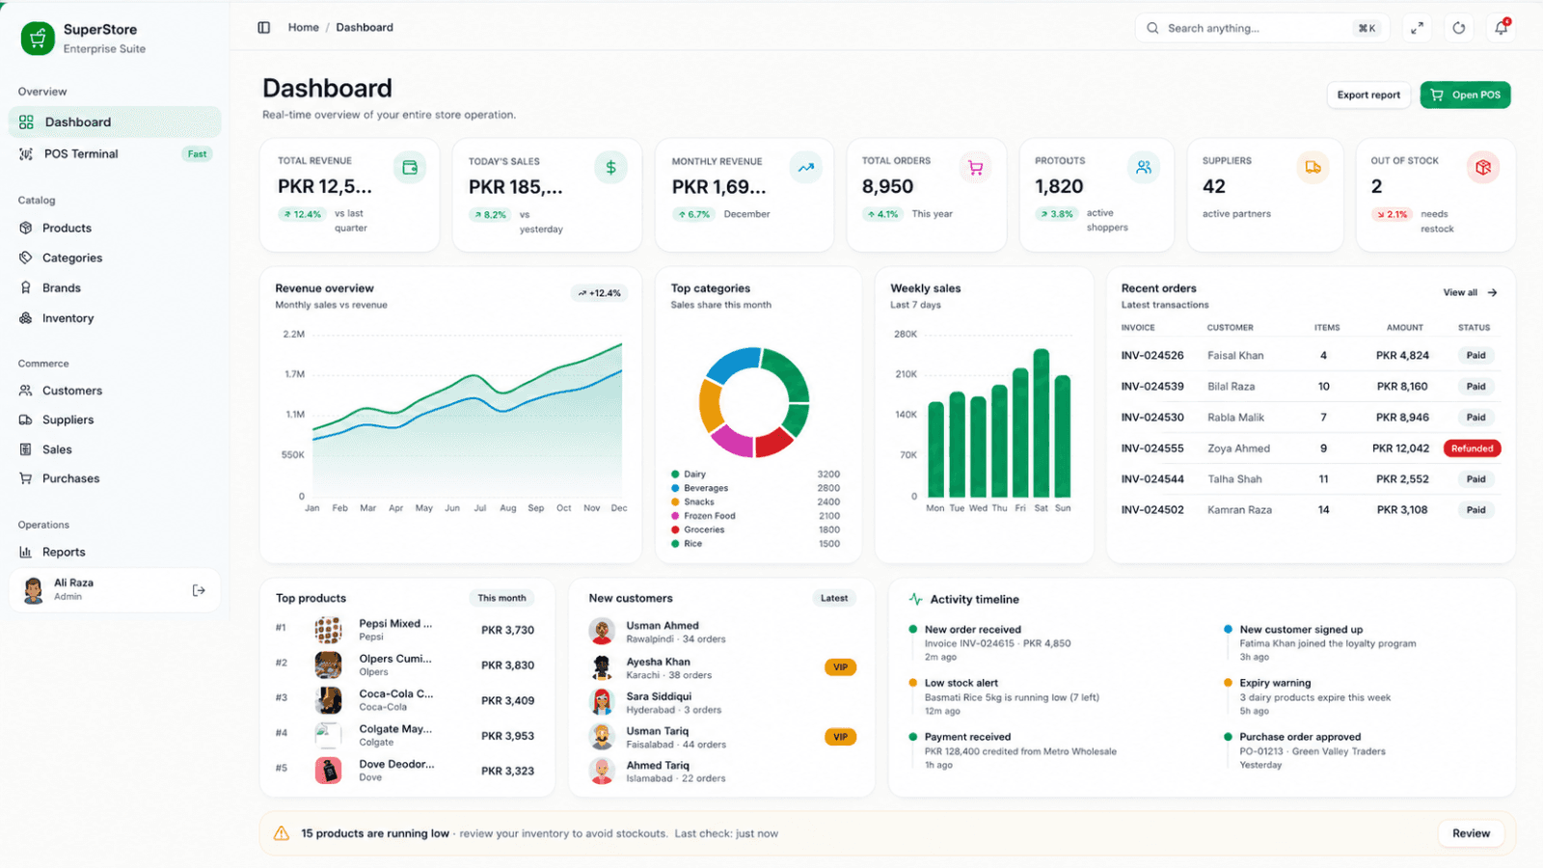Viewport: 1543px width, 868px height.
Task: Click the Refunded status badge
Action: tap(1472, 448)
